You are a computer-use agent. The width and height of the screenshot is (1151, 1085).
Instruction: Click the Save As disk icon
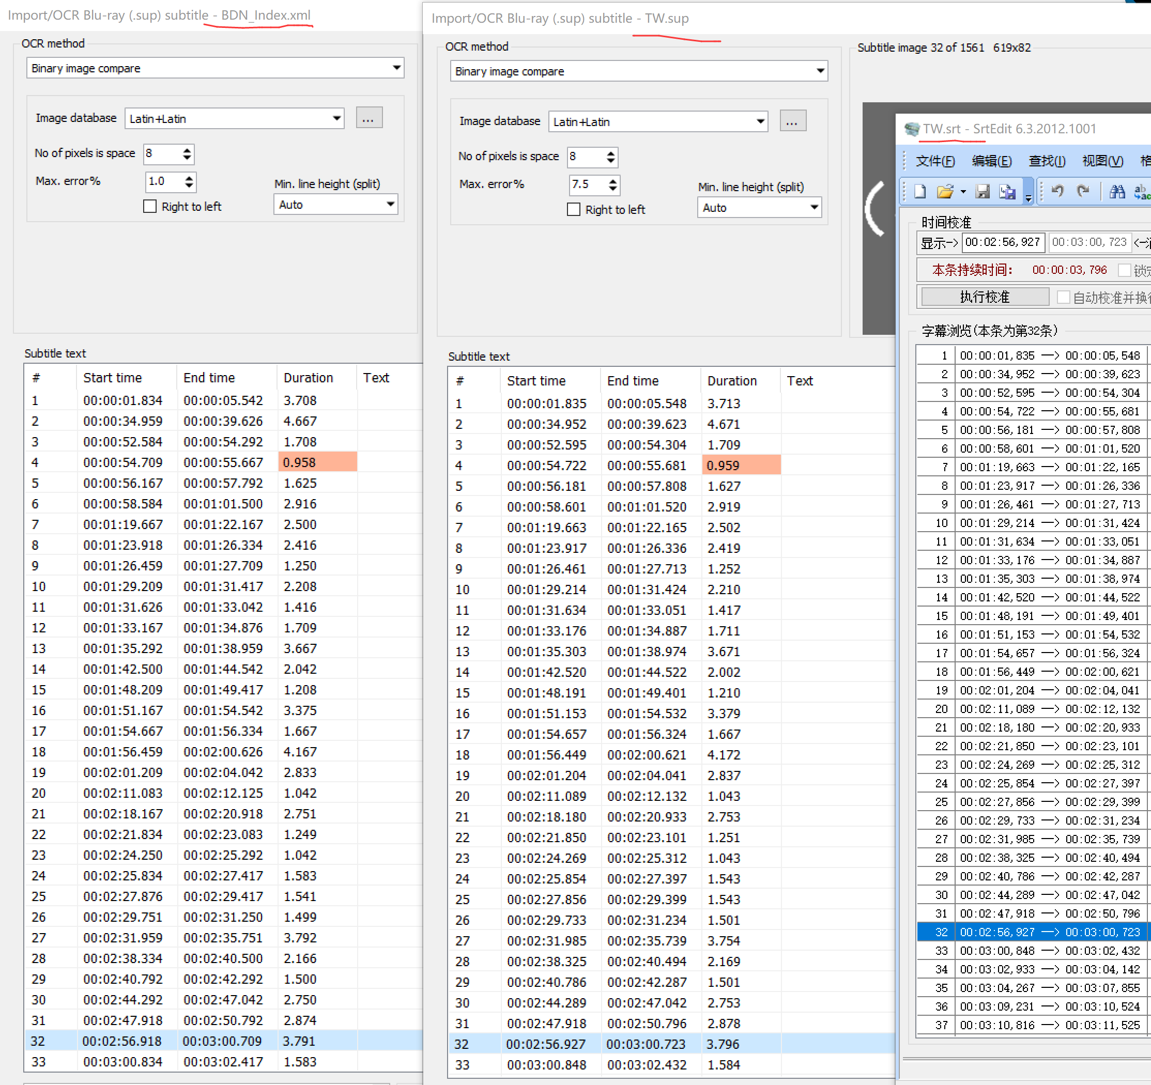(x=1007, y=192)
